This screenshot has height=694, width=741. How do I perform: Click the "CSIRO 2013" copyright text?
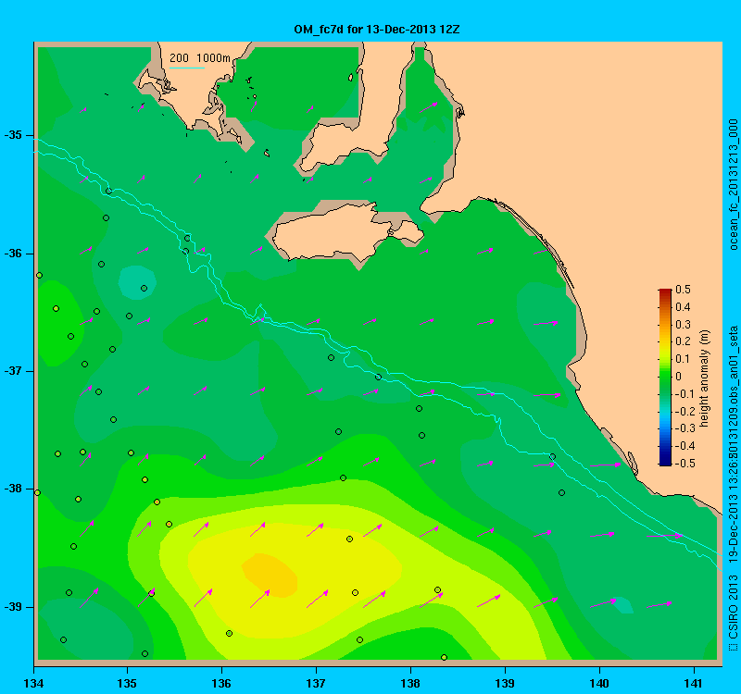coord(734,608)
